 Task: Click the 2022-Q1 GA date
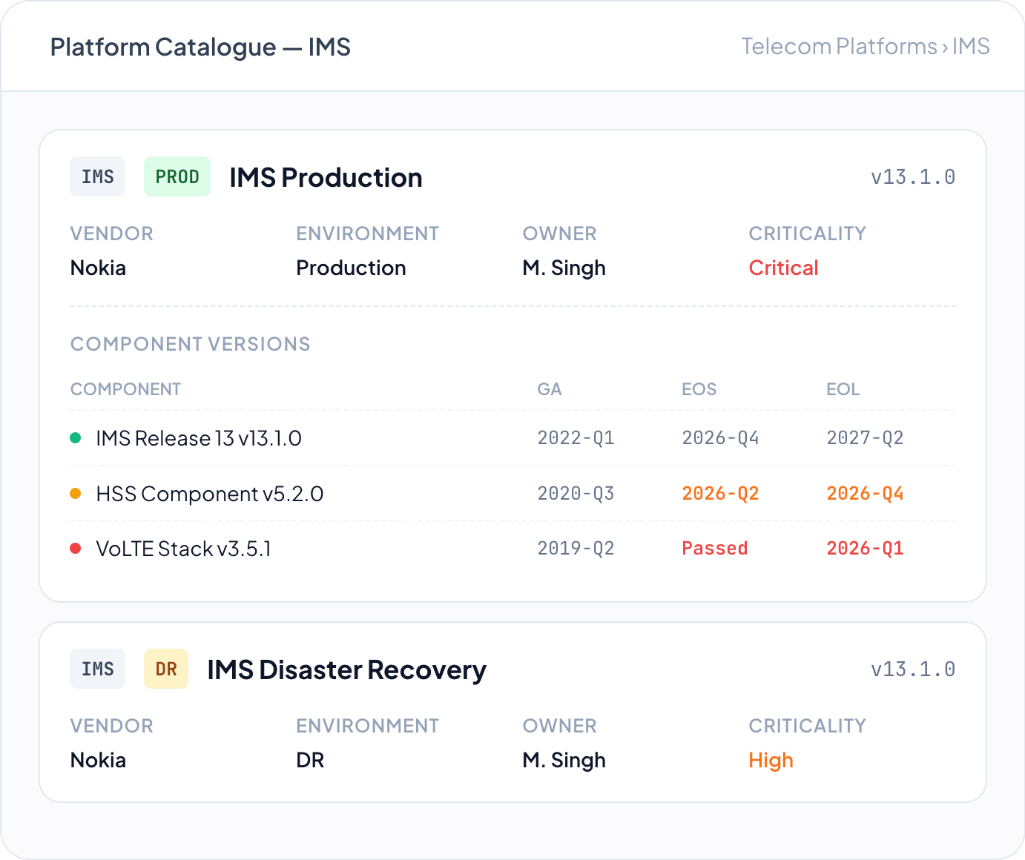pyautogui.click(x=576, y=438)
